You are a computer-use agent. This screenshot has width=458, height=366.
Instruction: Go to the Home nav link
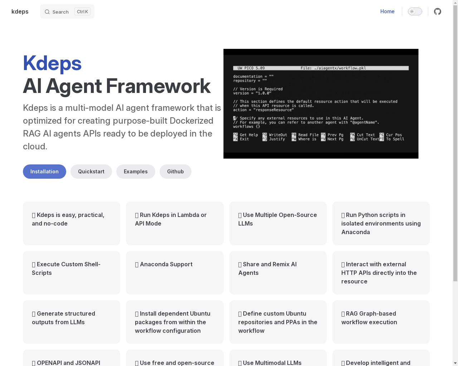pos(387,11)
